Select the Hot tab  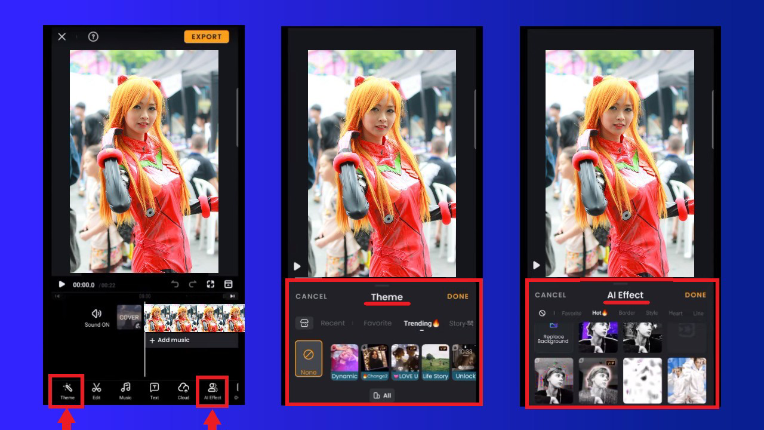point(600,313)
